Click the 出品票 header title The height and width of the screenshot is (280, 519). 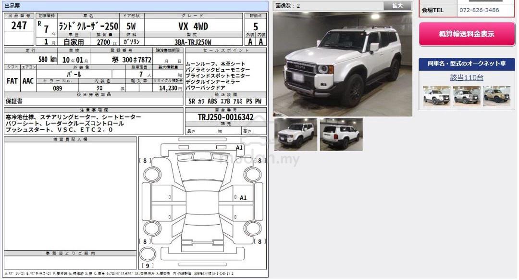coord(12,6)
